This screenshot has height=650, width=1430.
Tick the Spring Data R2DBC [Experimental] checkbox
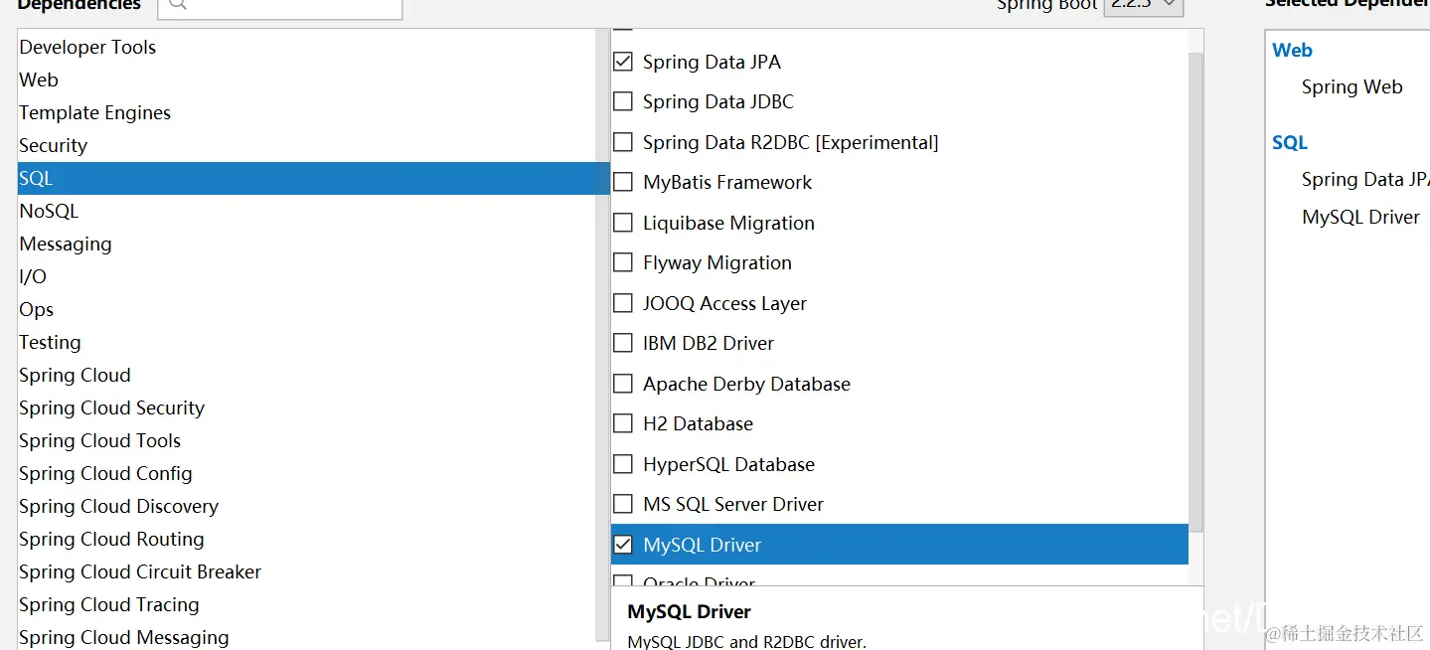tap(623, 142)
